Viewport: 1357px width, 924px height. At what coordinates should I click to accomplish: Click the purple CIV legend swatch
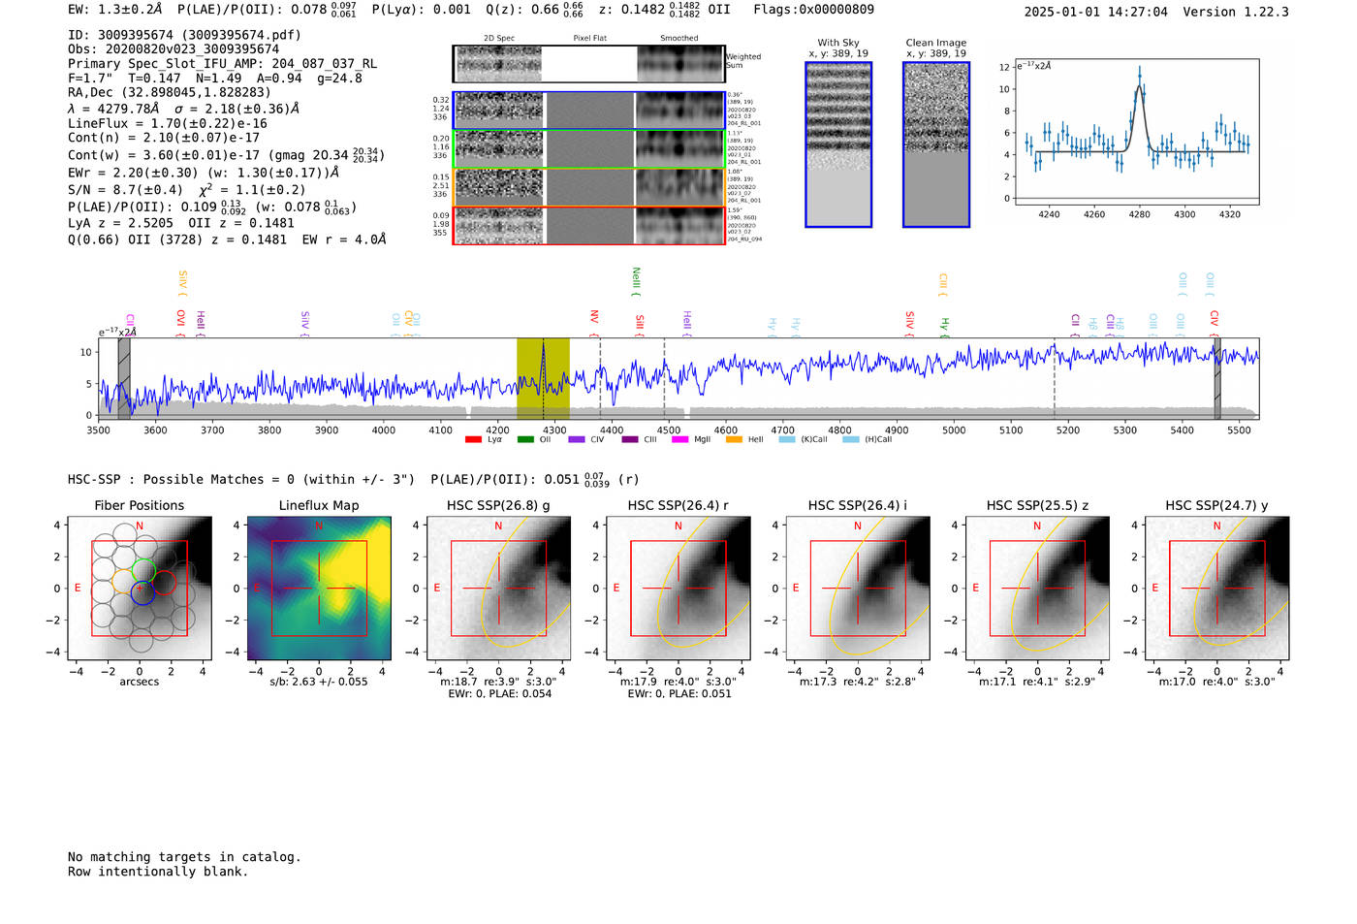pyautogui.click(x=577, y=439)
